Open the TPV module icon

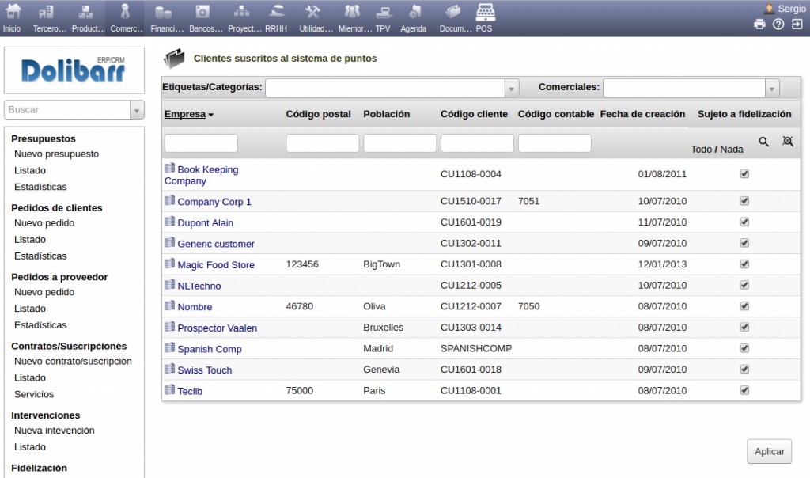[x=383, y=12]
